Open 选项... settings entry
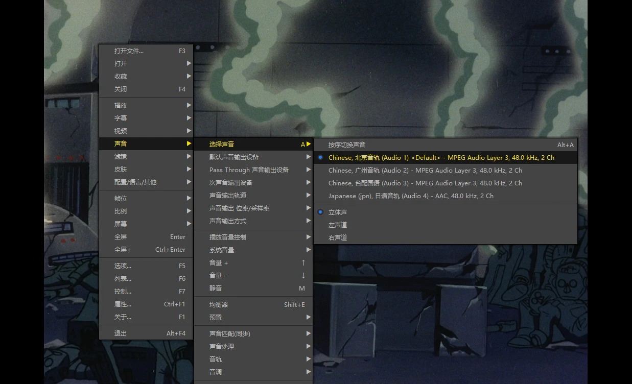632x384 pixels. tap(146, 266)
